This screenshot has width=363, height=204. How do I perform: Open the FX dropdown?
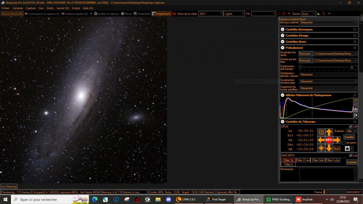(x=263, y=14)
